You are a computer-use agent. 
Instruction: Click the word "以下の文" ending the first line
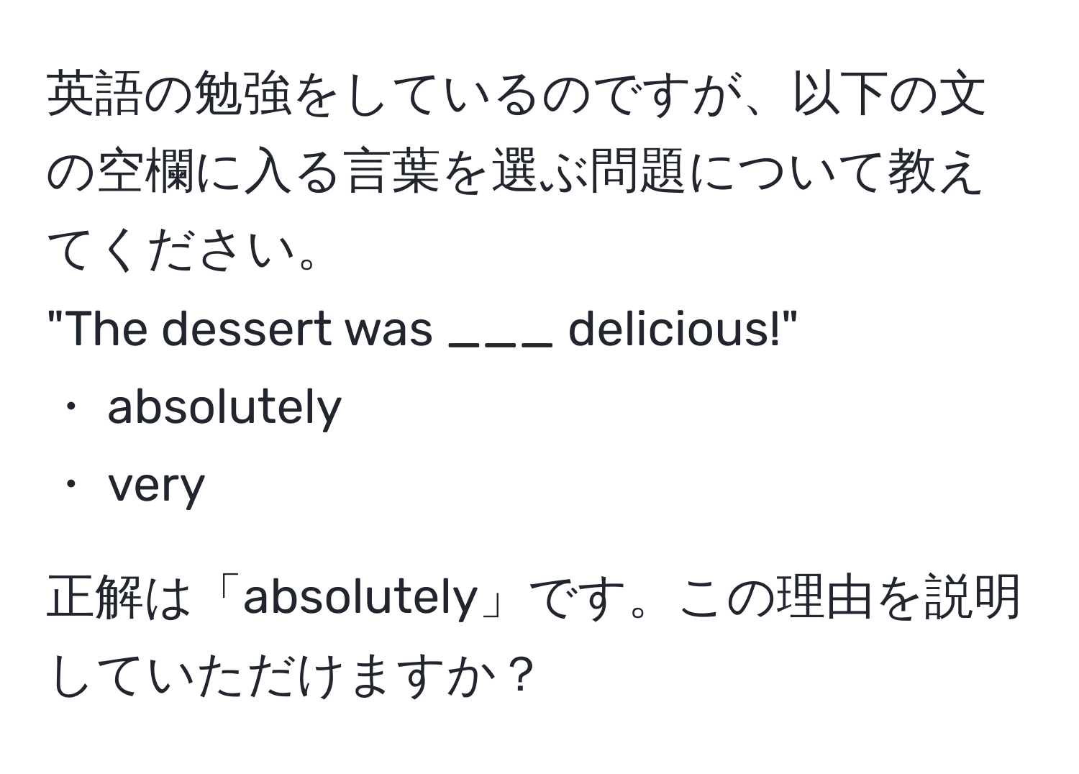(x=888, y=93)
